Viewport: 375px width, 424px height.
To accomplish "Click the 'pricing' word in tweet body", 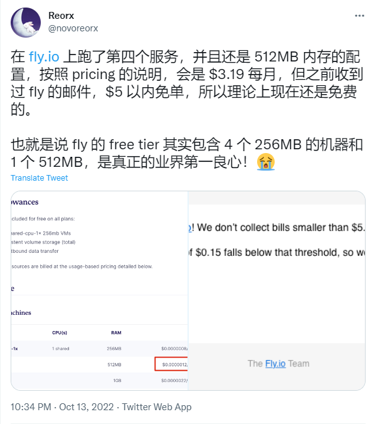I will coord(93,75).
